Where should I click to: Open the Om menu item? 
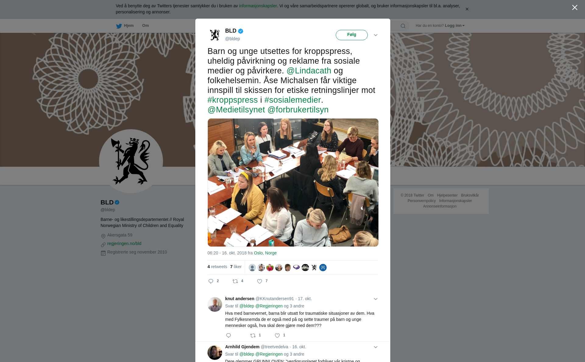tap(145, 26)
